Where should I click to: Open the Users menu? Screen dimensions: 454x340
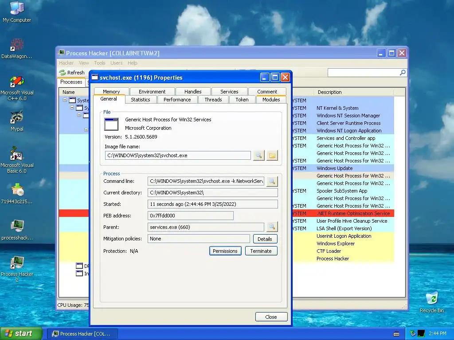[x=117, y=63]
